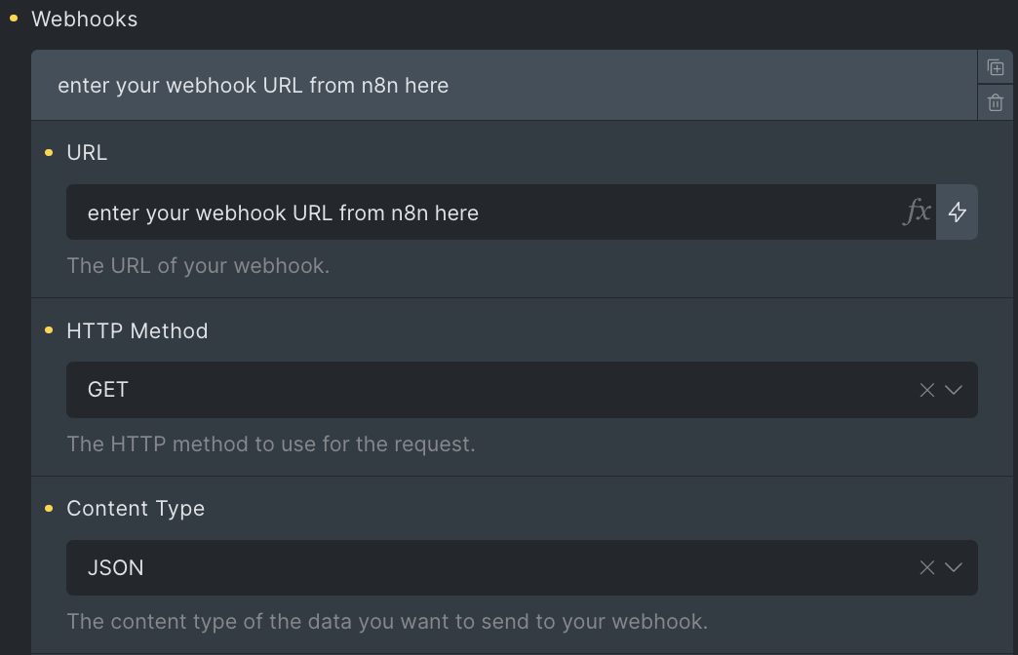Screen dimensions: 1018x655
Task: Click the yellow dot next to URL label
Action: point(48,152)
